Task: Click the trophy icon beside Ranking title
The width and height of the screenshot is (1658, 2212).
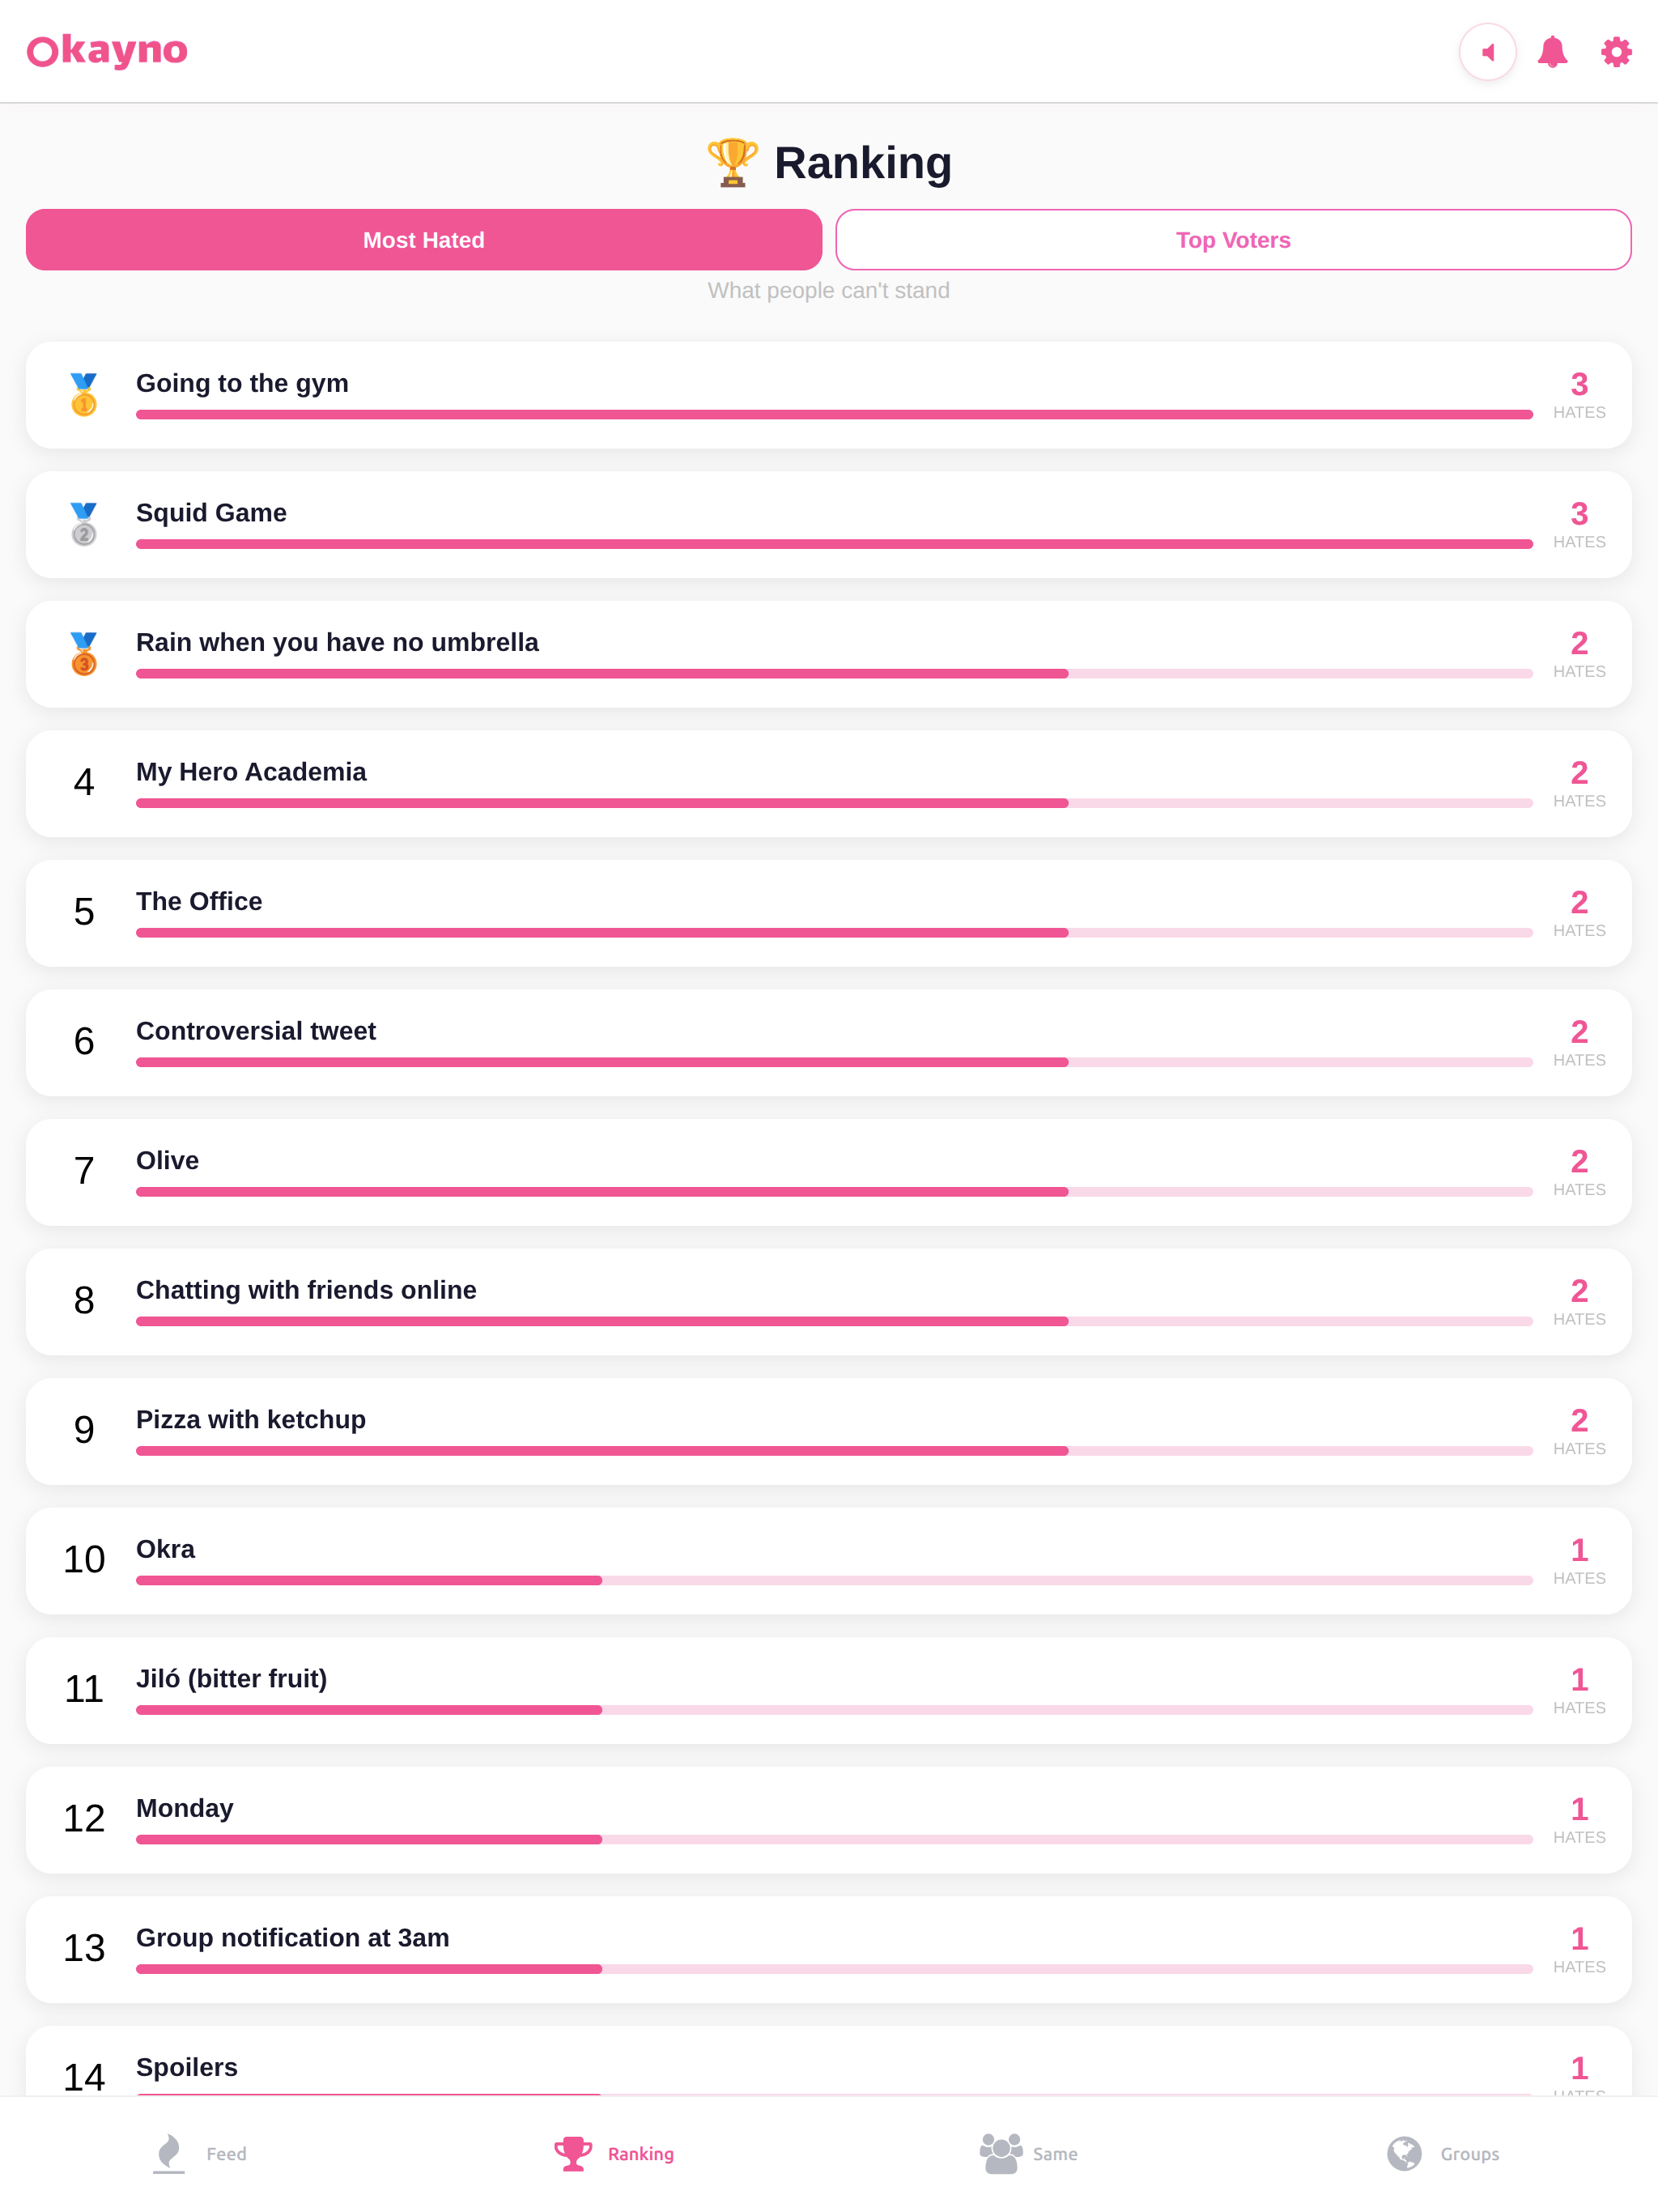Action: tap(732, 162)
